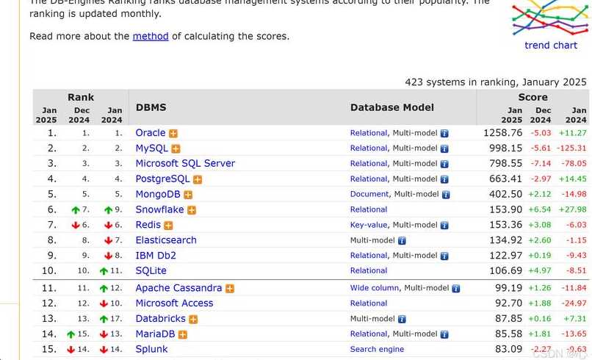Open the multi-model info icon in IBM Db2 row

coord(444,256)
